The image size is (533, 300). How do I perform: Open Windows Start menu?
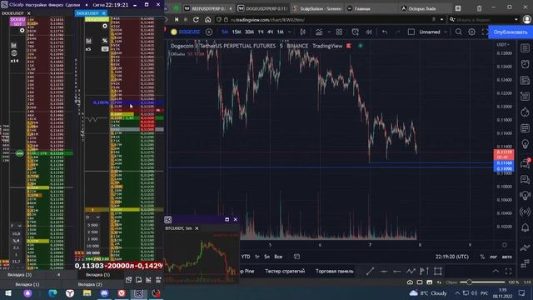[x=8, y=292]
